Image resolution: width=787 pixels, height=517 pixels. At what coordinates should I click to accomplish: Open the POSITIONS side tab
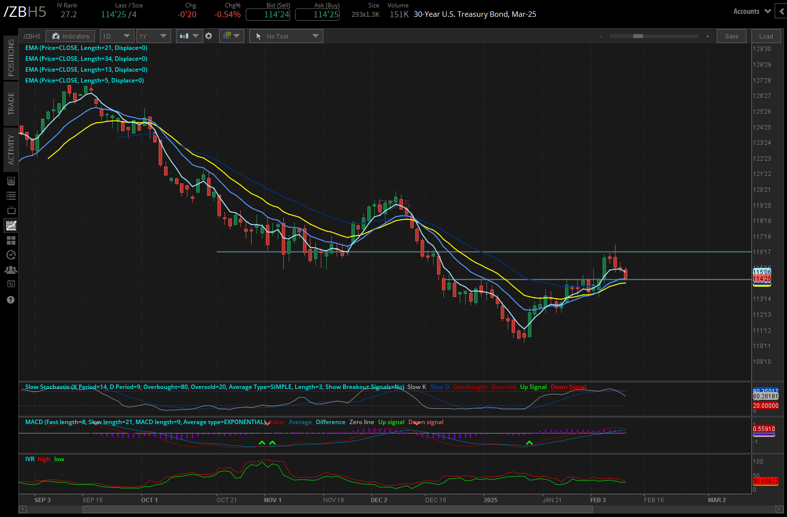[10, 58]
